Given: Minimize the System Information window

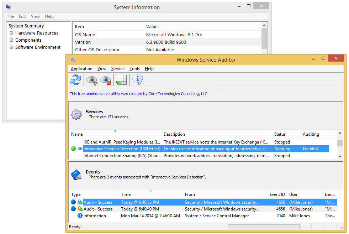Looking at the screenshot, I should [x=239, y=6].
